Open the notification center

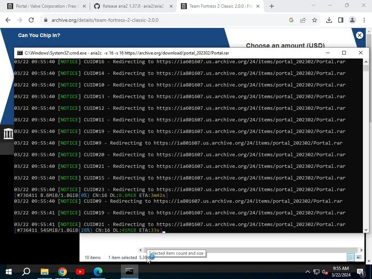(360, 272)
